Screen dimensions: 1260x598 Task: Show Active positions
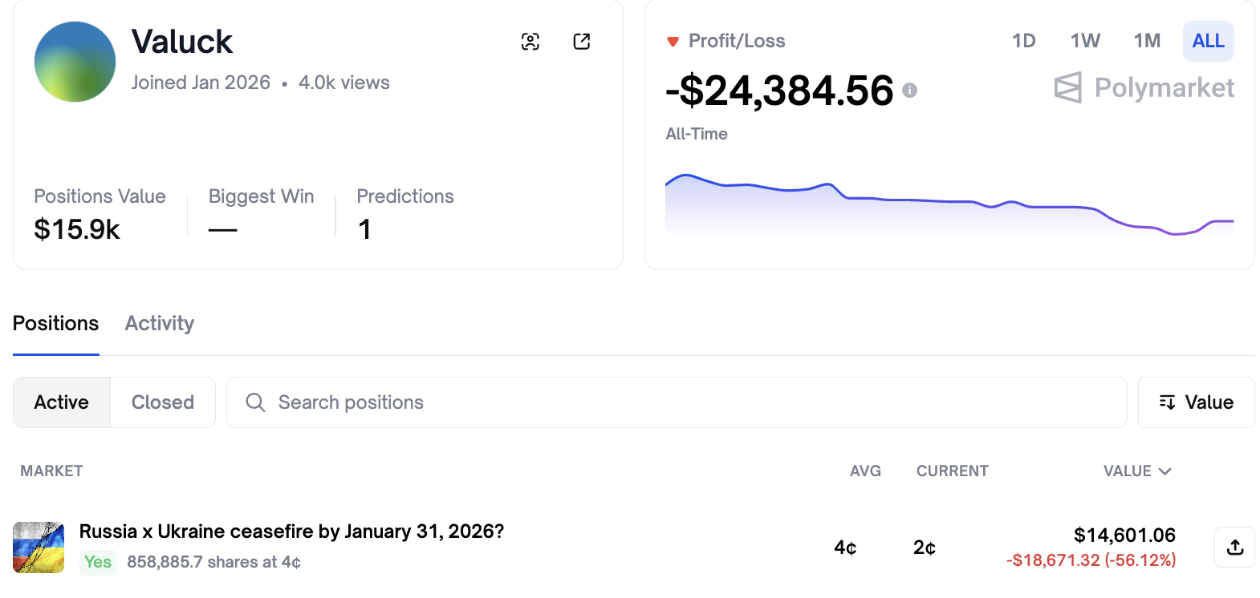click(62, 402)
